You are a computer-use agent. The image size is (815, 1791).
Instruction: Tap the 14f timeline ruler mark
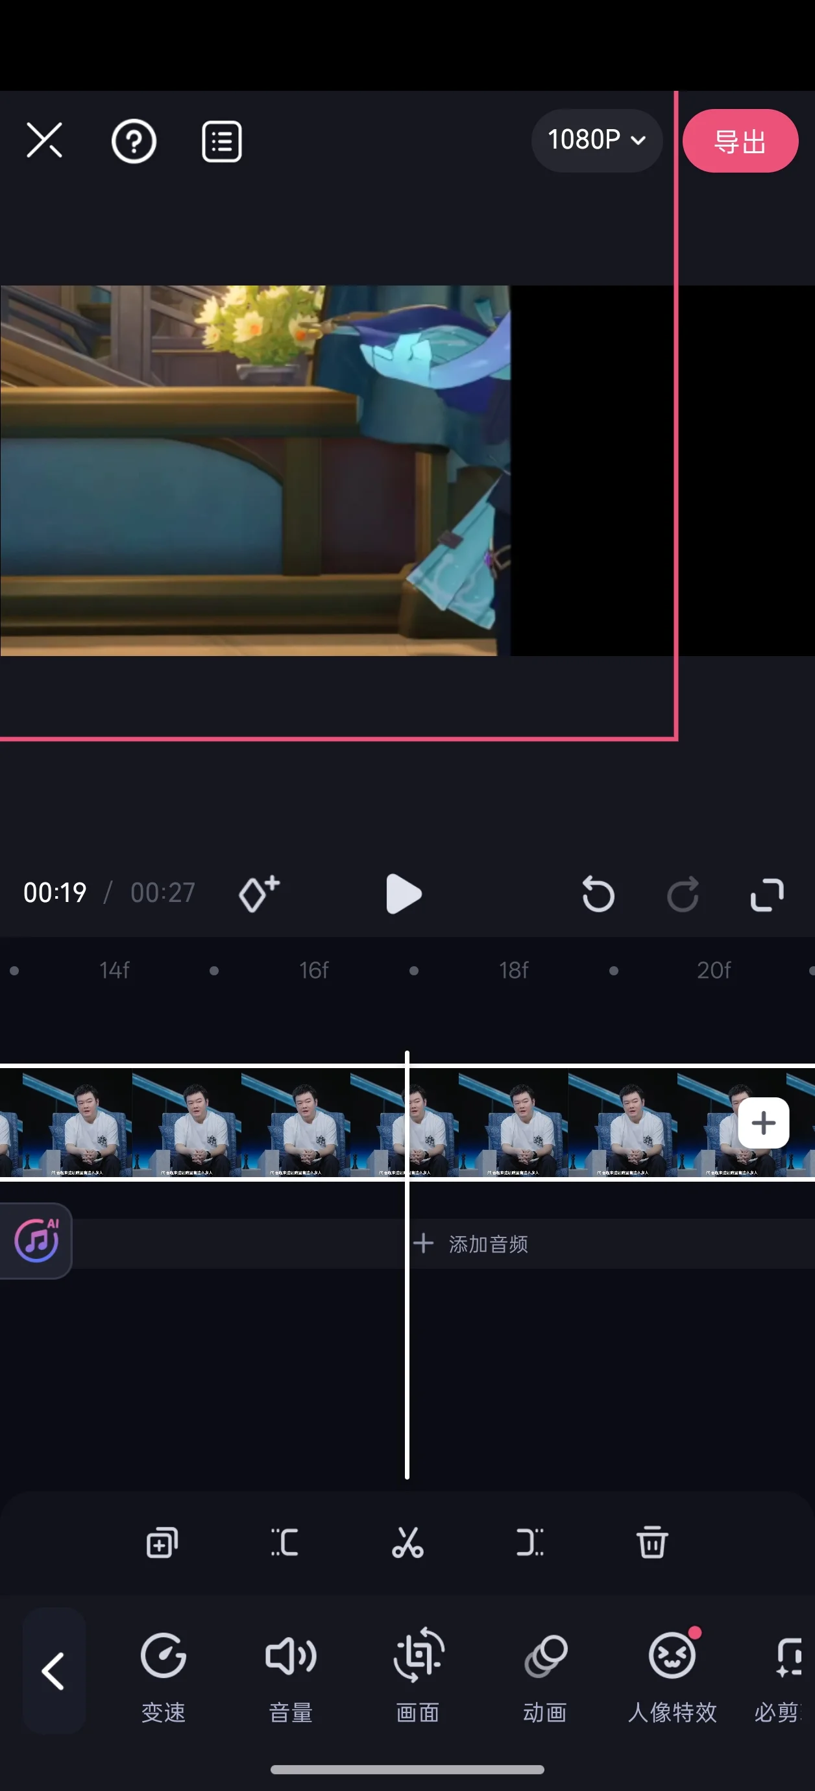click(x=114, y=970)
